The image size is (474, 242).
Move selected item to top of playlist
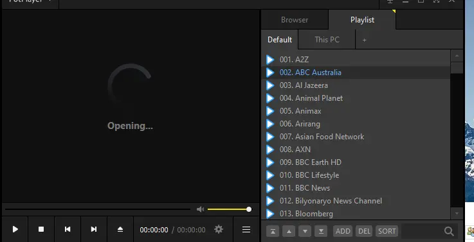click(273, 232)
